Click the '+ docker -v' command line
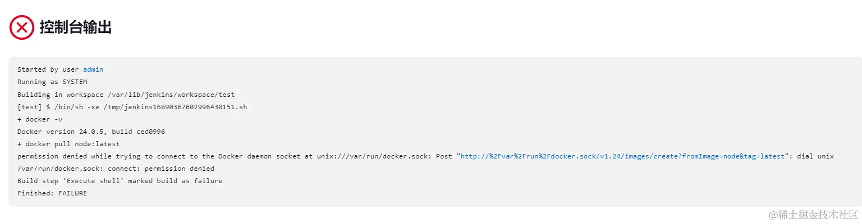Viewport: 862px width, 224px height. click(x=36, y=119)
